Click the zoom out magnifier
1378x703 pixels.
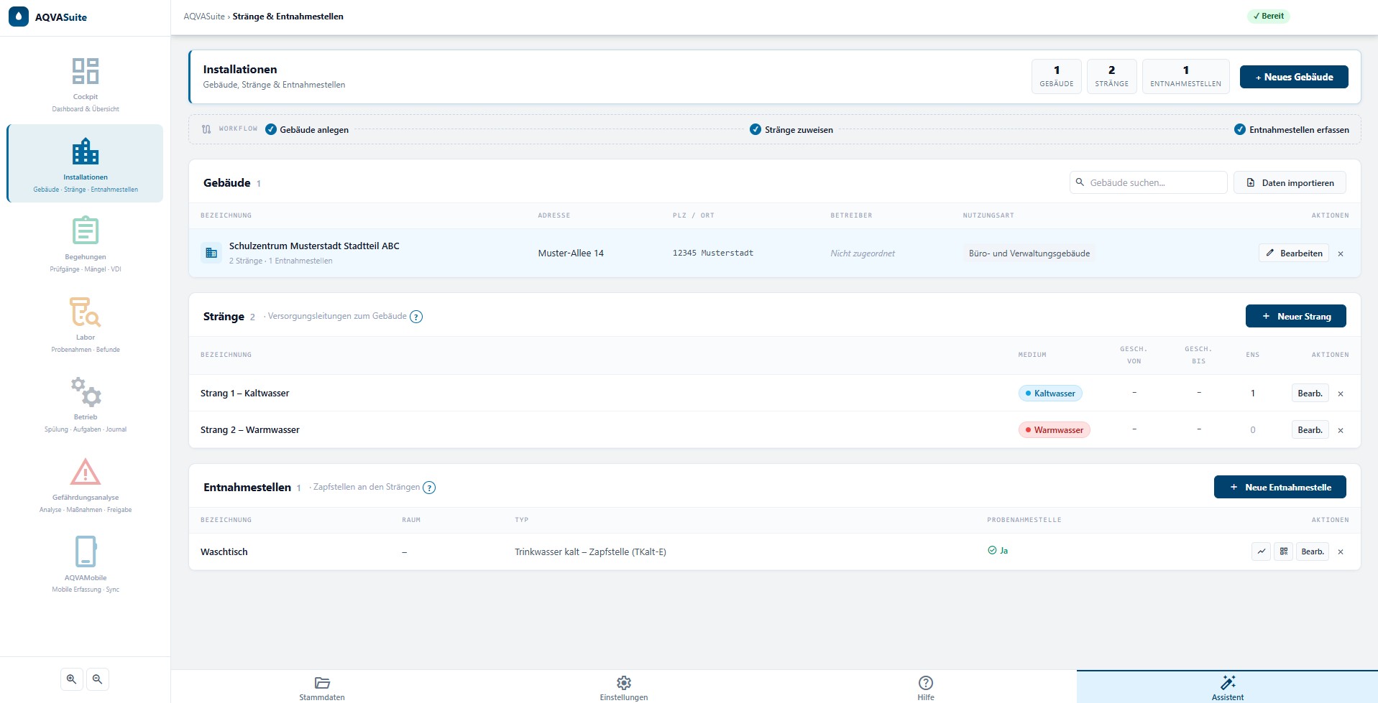click(98, 679)
